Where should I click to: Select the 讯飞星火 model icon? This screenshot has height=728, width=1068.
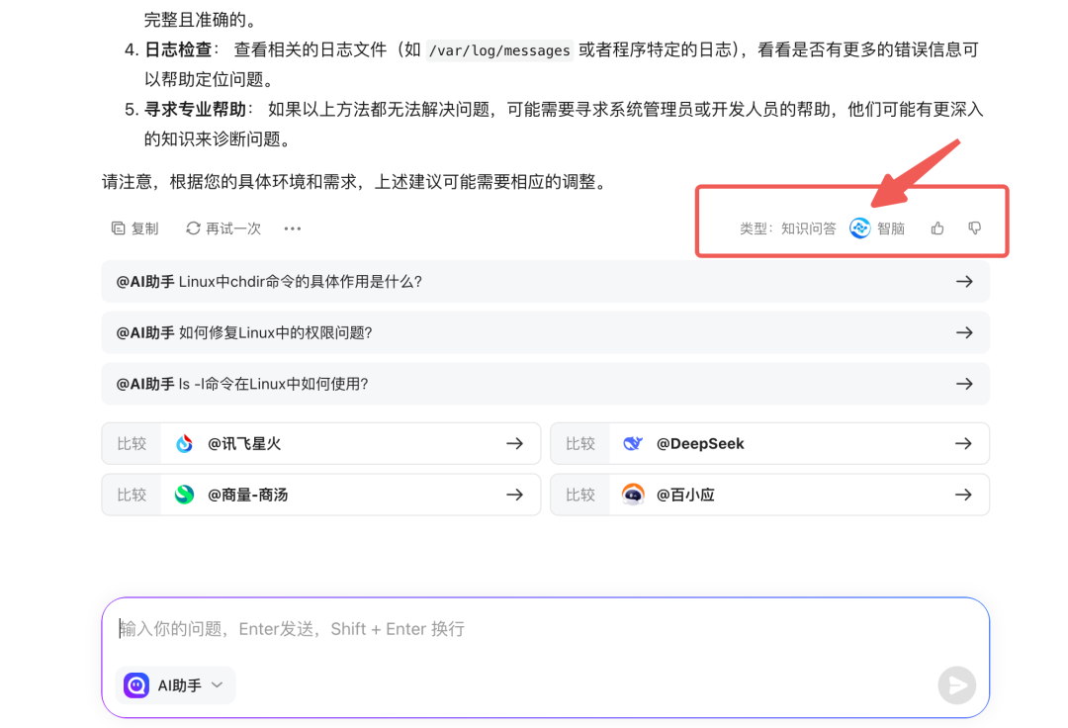184,443
